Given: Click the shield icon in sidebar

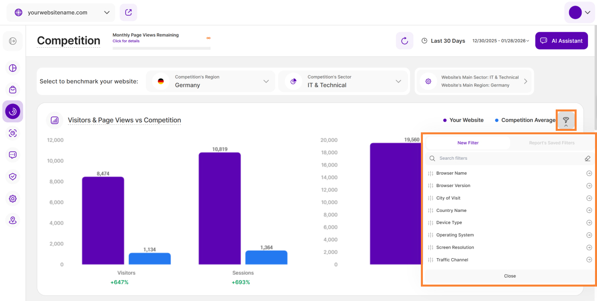Looking at the screenshot, I should 13,177.
